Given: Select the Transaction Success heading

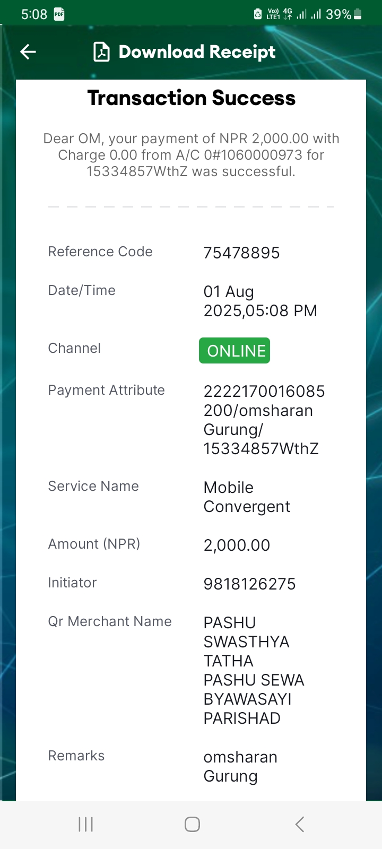Looking at the screenshot, I should tap(191, 98).
